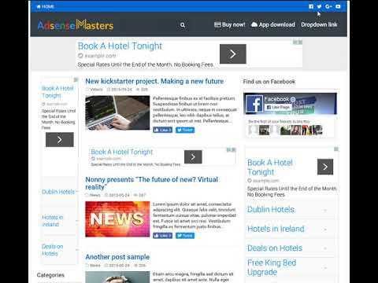Click the Home link text in top bar
Image resolution: width=378 pixels, height=283 pixels.
click(x=48, y=6)
